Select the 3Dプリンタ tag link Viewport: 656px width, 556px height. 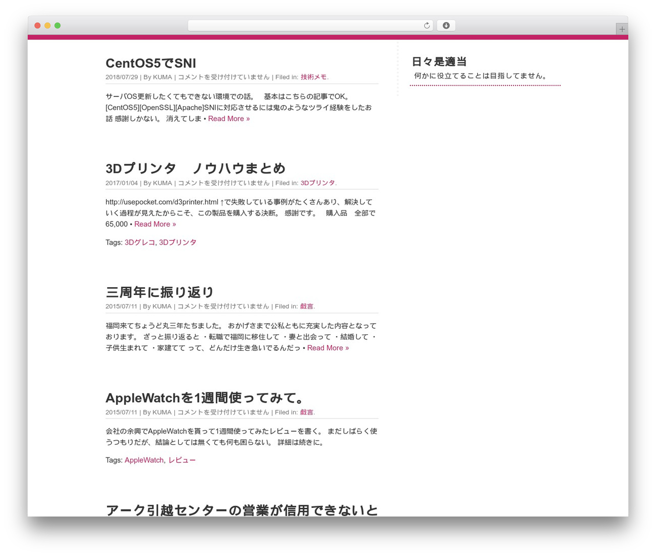click(177, 242)
